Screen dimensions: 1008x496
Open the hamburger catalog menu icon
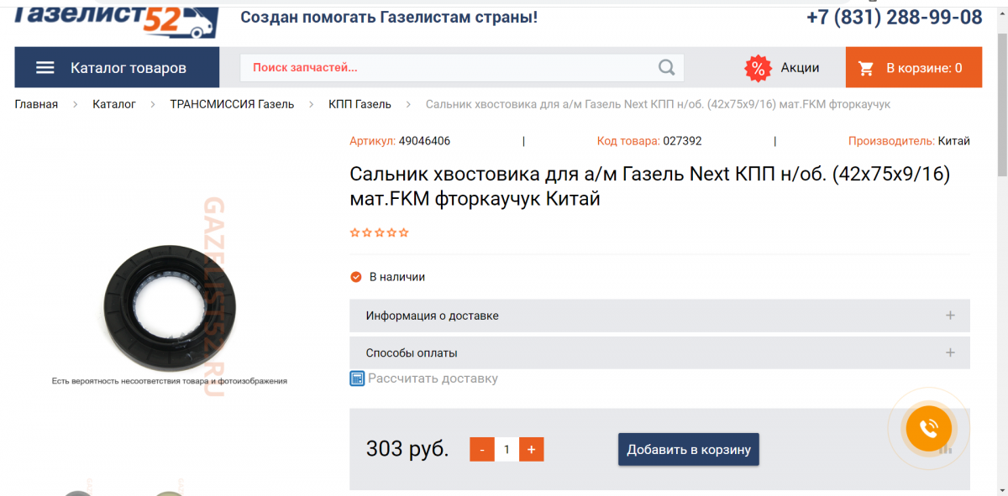click(45, 68)
